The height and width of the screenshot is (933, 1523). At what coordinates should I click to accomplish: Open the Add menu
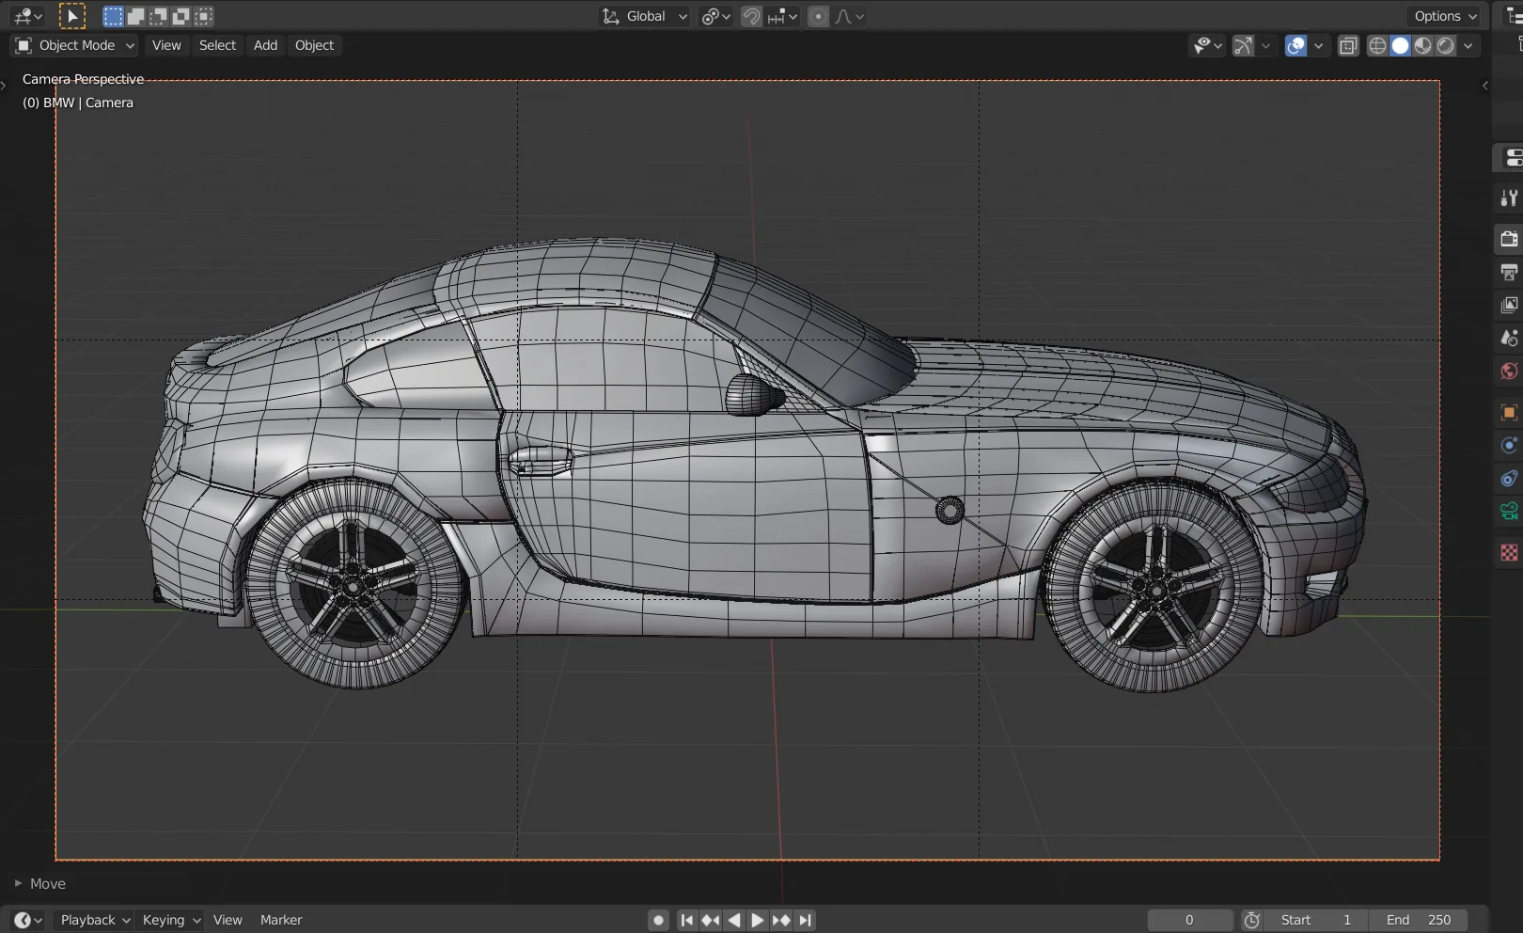[x=264, y=45]
